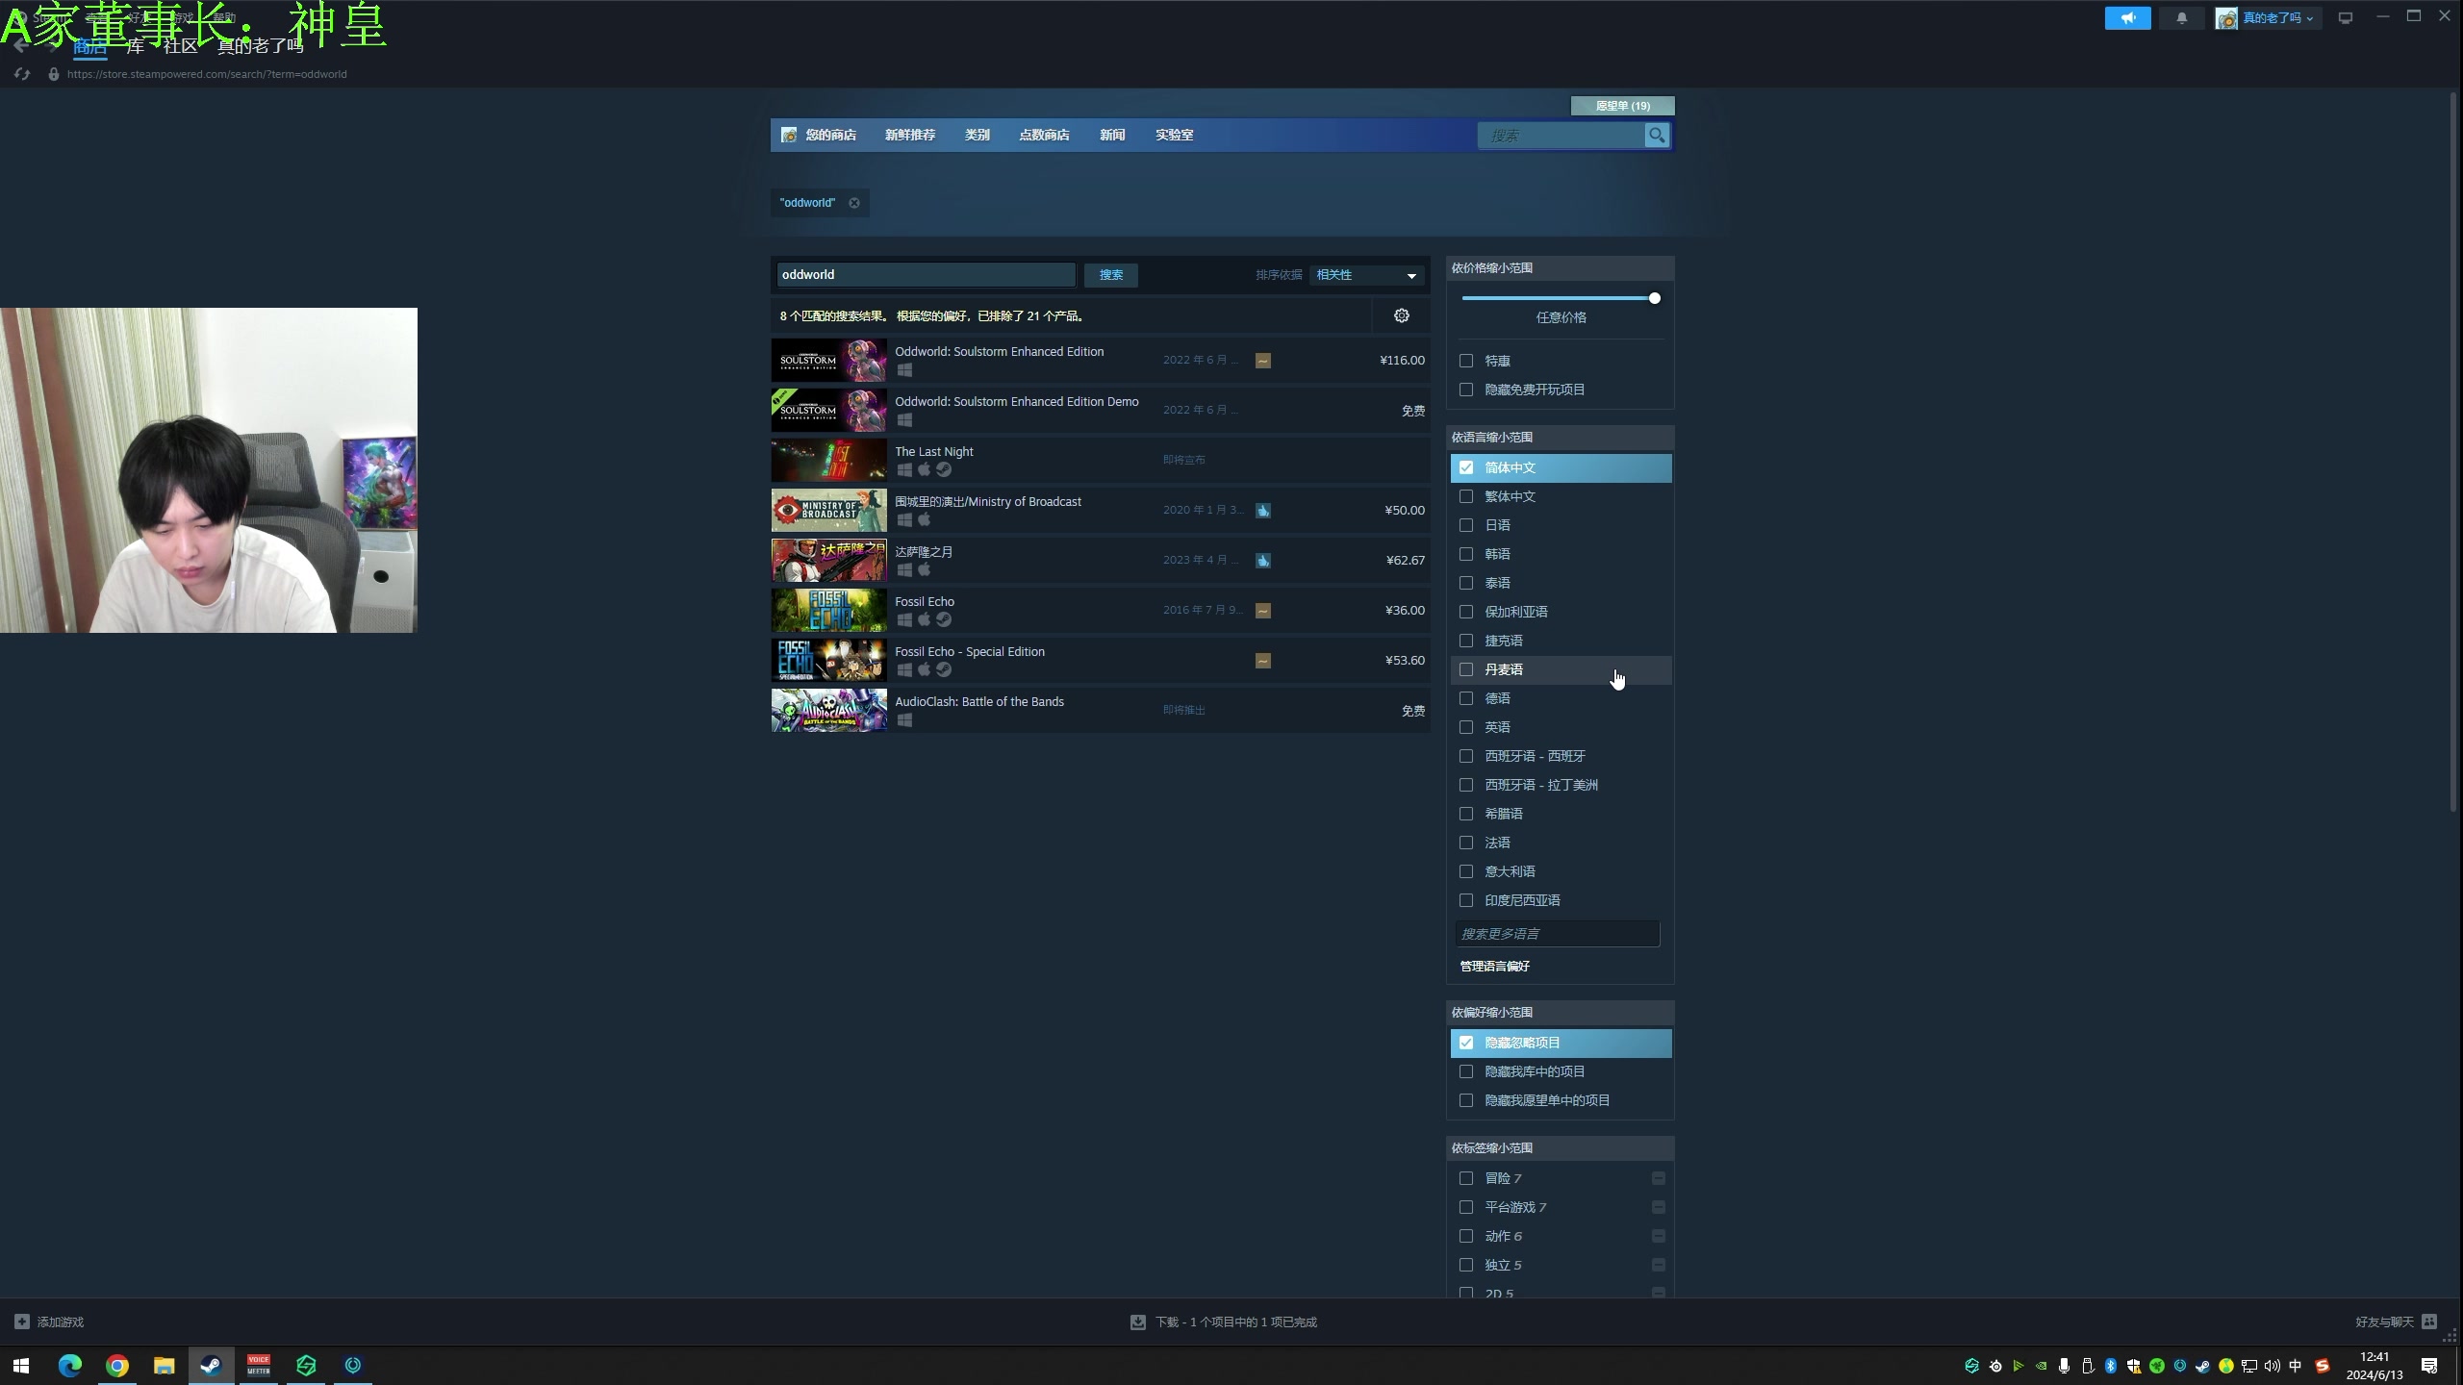The image size is (2463, 1385).
Task: Open the 点数商店 points shop
Action: pos(1044,136)
